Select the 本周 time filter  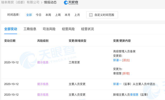[x=48, y=15]
